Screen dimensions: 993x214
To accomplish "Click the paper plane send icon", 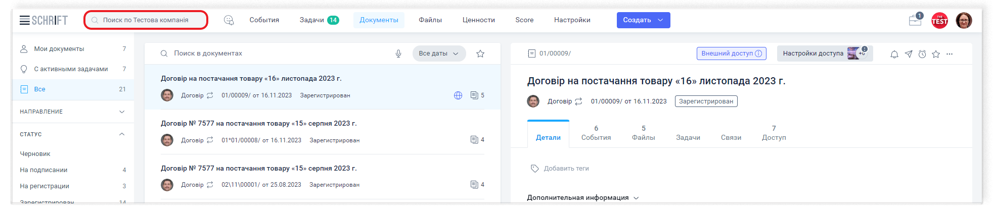I will pos(909,54).
